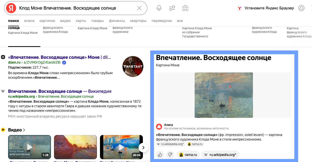Open the ru.wikipedia.org* source button
Viewport: 312px width, 162px height.
pos(220,155)
